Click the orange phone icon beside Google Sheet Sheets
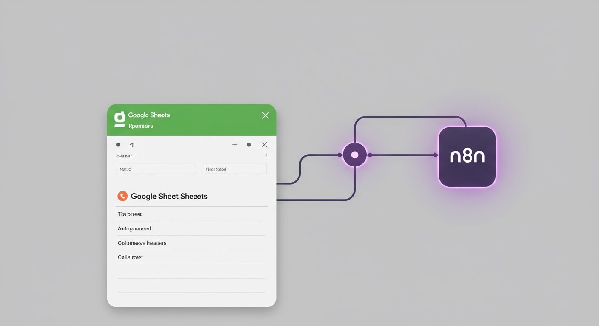The height and width of the screenshot is (326, 599). click(x=123, y=196)
